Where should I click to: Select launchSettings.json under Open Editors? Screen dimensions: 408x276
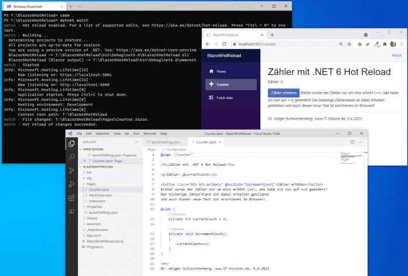[107, 155]
